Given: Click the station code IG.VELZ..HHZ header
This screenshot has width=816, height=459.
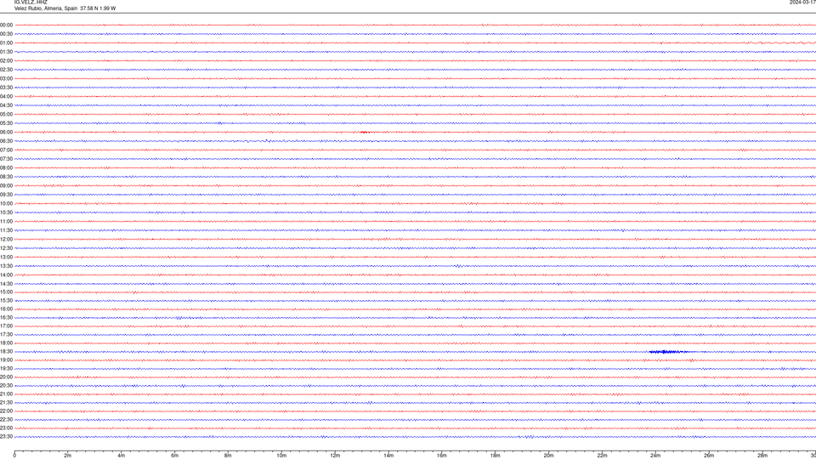Looking at the screenshot, I should [x=31, y=2].
